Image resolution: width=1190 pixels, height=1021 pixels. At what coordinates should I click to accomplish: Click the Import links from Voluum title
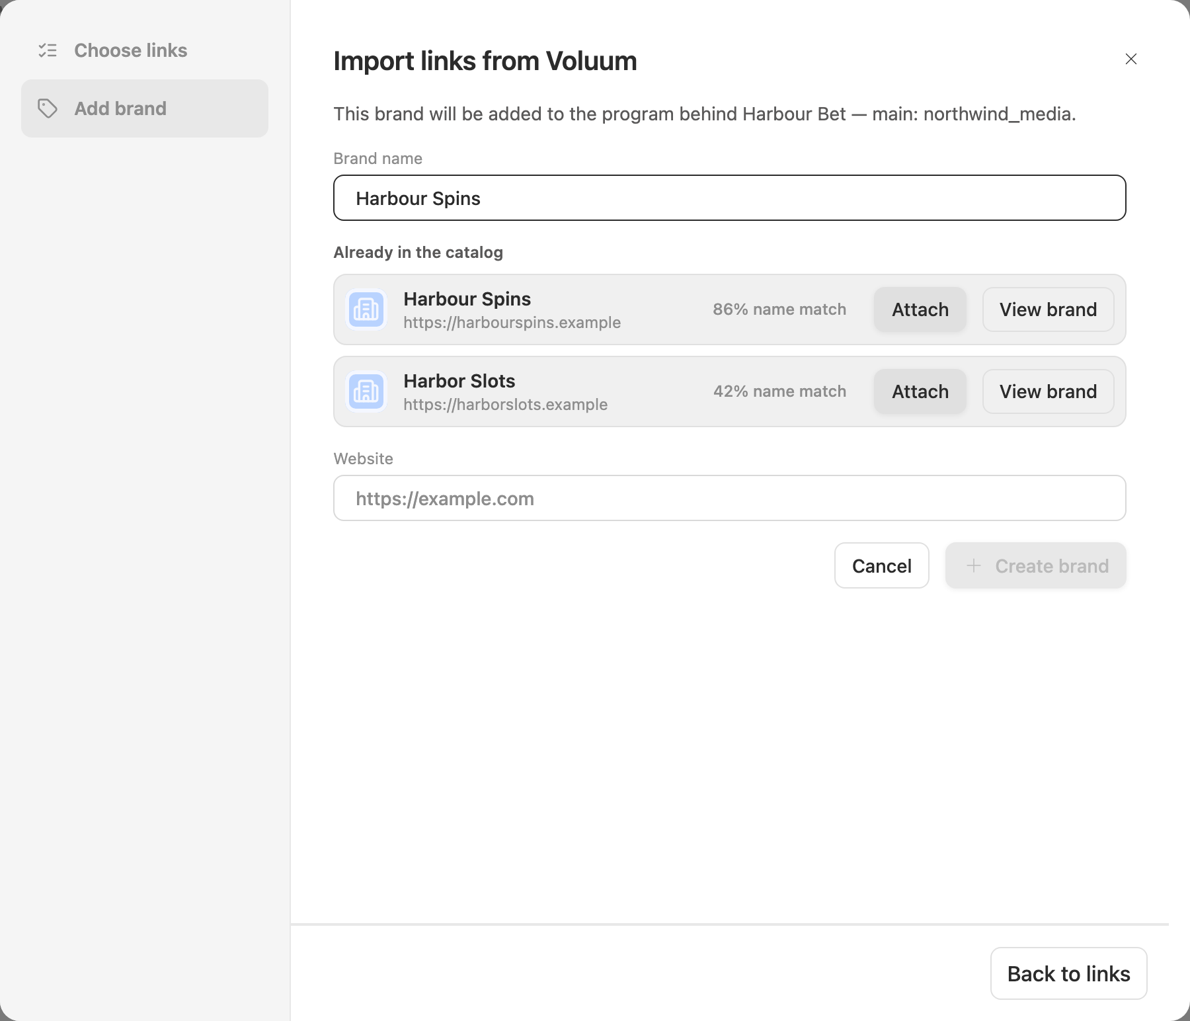[485, 61]
